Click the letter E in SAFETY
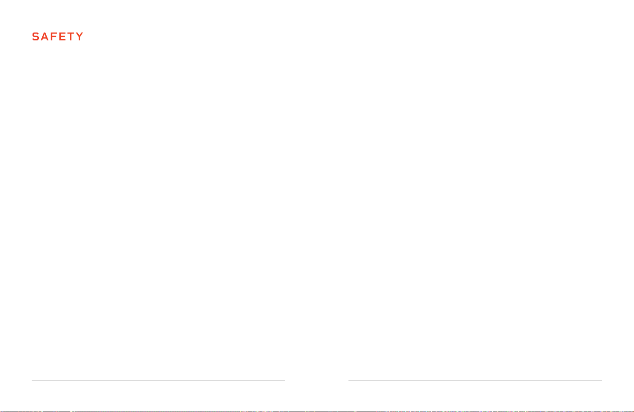This screenshot has width=634, height=412. click(x=62, y=36)
